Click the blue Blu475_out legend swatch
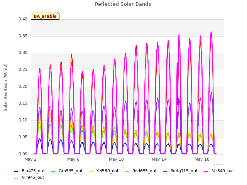 16,171
